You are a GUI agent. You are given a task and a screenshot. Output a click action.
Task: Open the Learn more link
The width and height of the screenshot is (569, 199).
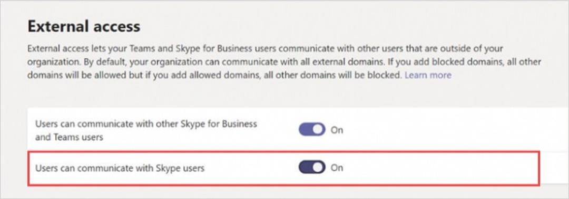[428, 75]
